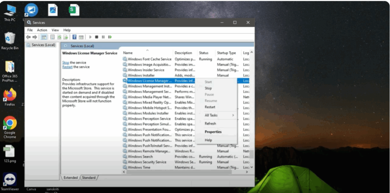Click the Restart Service toolbar icon
This screenshot has height=193, width=390.
(x=110, y=37)
